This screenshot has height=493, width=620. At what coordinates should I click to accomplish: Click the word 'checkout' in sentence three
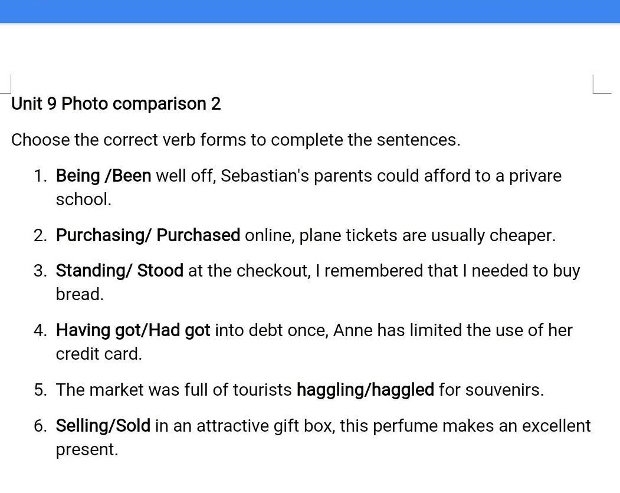pyautogui.click(x=273, y=271)
